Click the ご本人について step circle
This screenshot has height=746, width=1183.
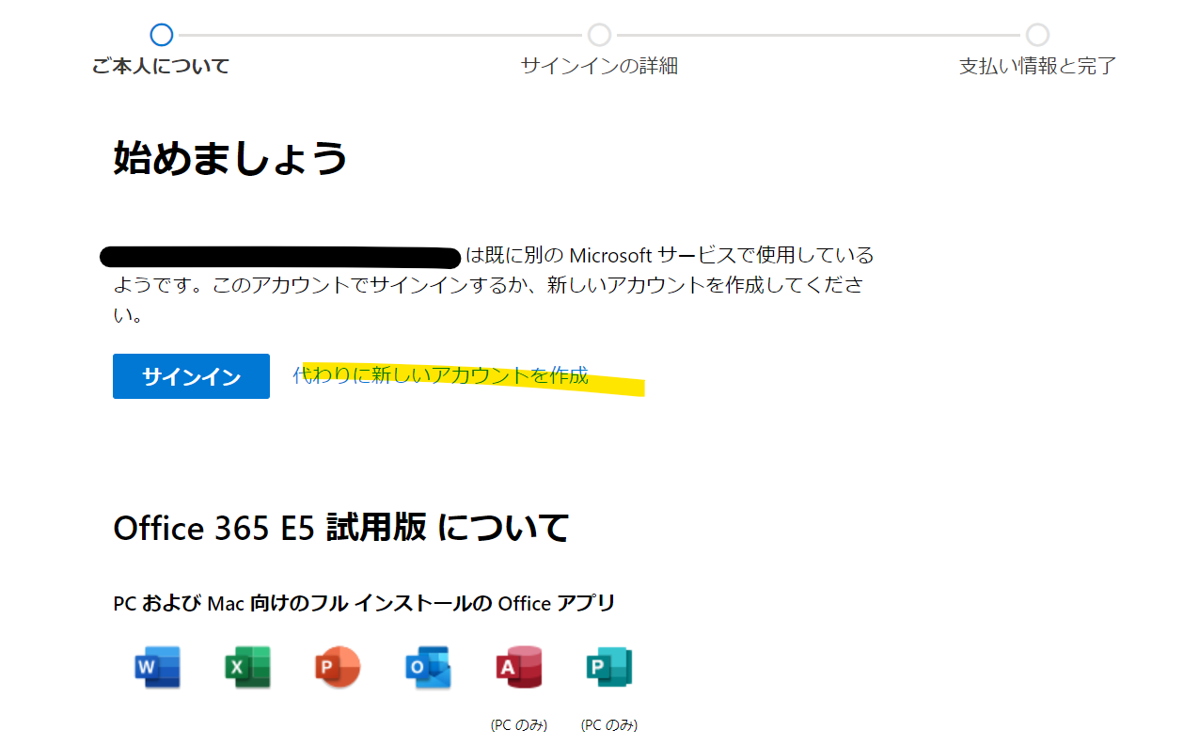pyautogui.click(x=162, y=35)
